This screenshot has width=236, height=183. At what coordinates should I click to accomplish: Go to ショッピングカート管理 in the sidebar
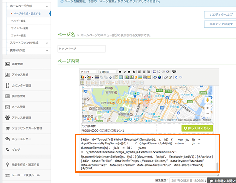coord(26,128)
